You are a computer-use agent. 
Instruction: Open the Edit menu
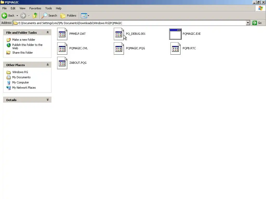click(x=13, y=8)
